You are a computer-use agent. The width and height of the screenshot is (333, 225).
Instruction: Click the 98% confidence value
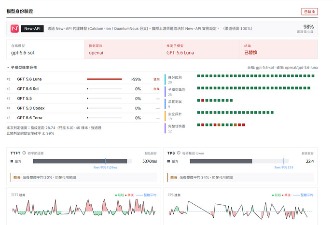click(308, 27)
